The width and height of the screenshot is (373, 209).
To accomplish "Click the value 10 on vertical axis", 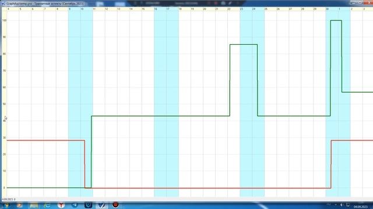I will tap(4, 171).
